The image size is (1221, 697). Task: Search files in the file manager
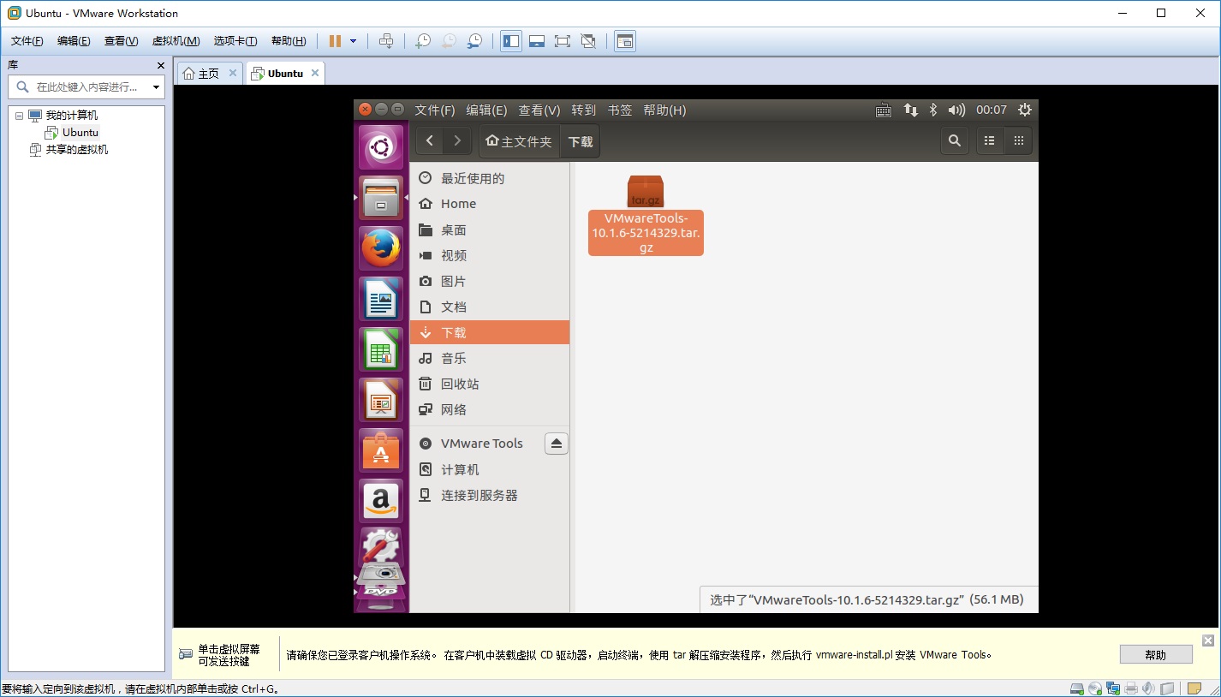(955, 141)
